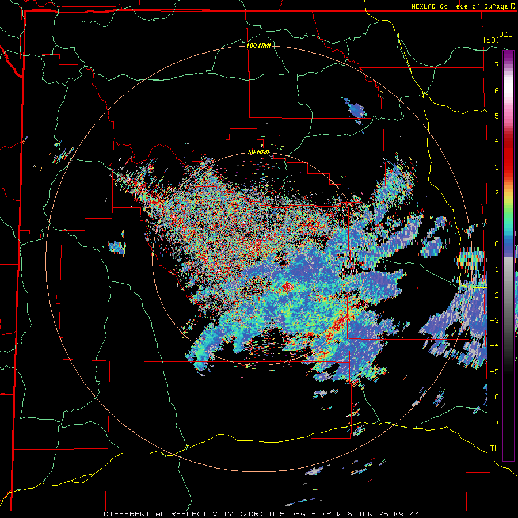Click the positive 3 value on the color scale
This screenshot has width=518, height=518.
[x=497, y=167]
